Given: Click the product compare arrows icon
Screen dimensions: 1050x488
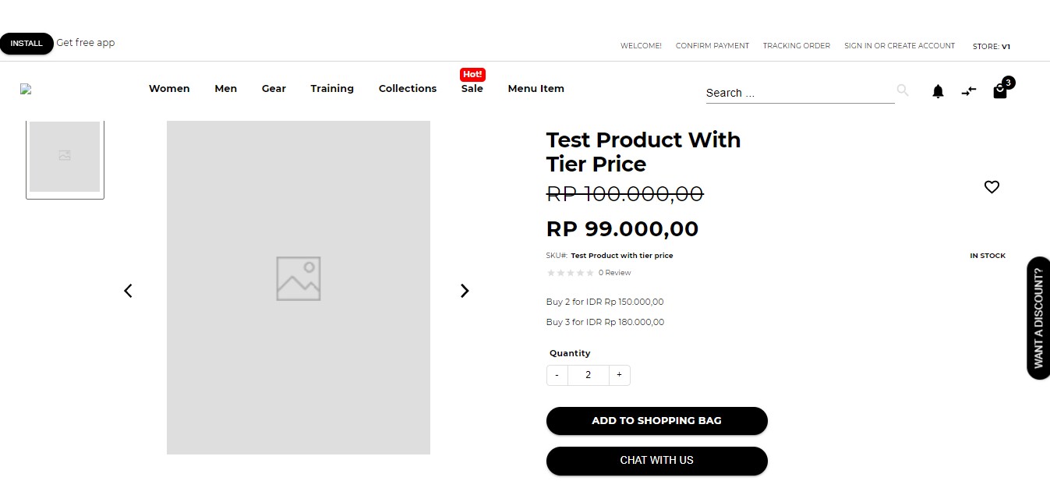Looking at the screenshot, I should pyautogui.click(x=969, y=91).
